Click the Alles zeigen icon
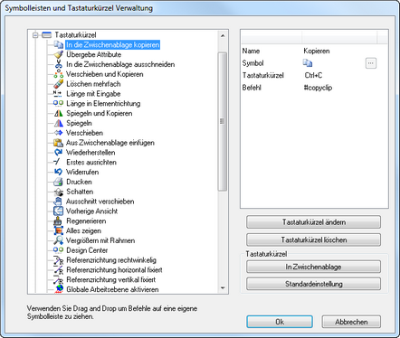The image size is (400, 338). 58,230
